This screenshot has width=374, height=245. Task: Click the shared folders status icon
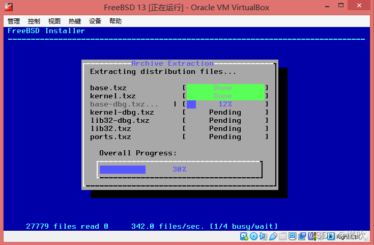click(282, 236)
